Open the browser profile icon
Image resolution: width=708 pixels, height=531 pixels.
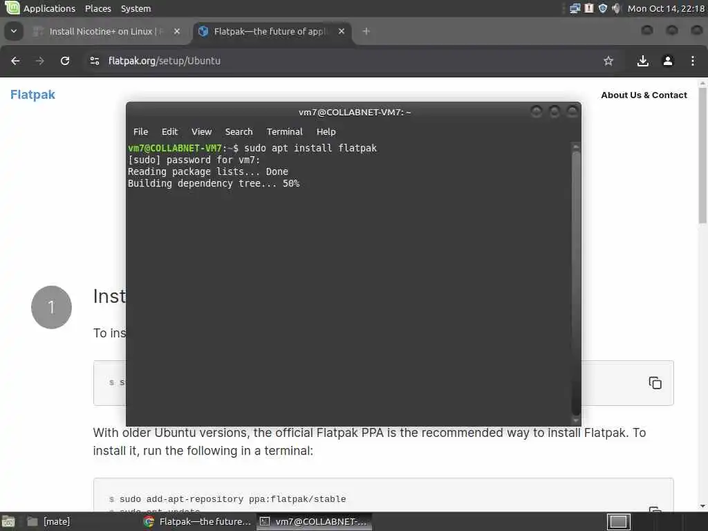pos(668,61)
